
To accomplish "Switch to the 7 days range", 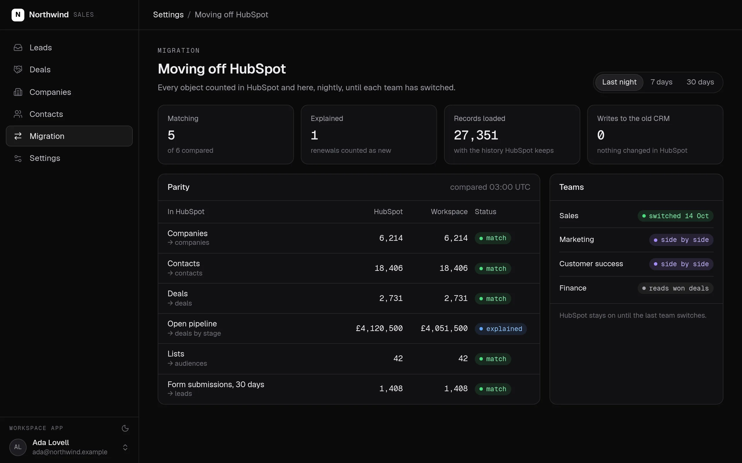I will (661, 82).
